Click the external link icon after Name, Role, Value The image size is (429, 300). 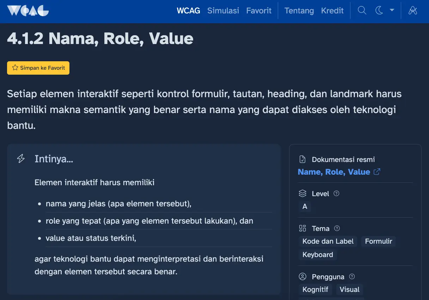(377, 171)
